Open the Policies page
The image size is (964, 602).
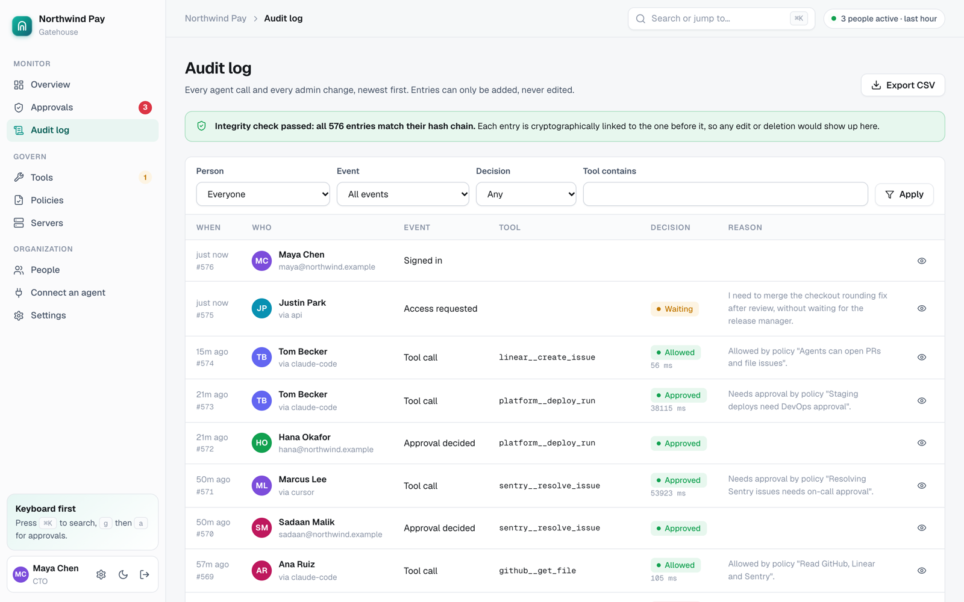coord(83,200)
